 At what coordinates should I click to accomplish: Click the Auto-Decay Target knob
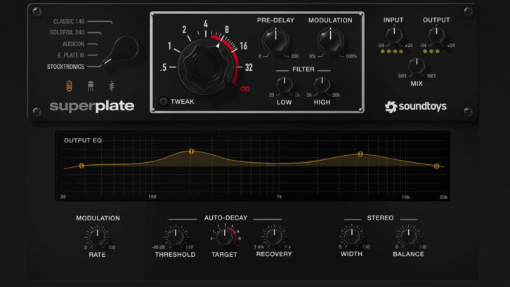coord(225,237)
